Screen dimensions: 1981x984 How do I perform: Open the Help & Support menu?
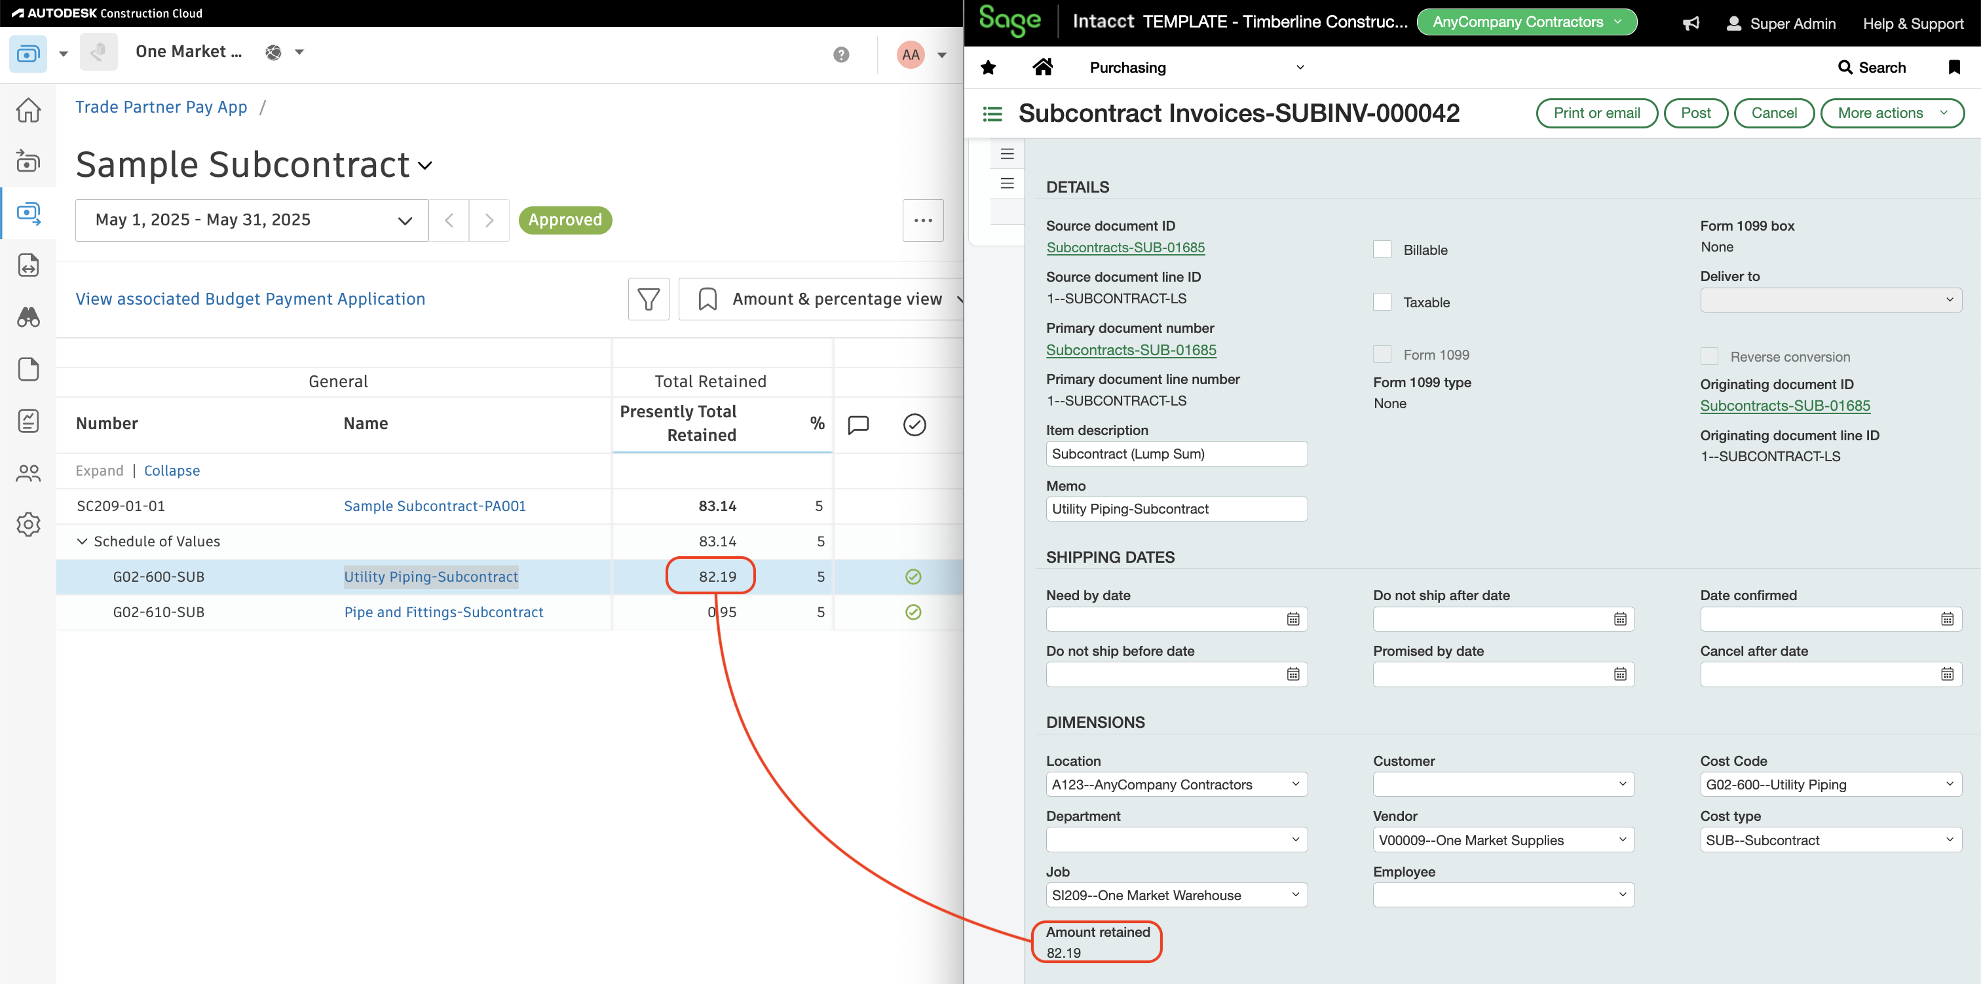point(1913,24)
